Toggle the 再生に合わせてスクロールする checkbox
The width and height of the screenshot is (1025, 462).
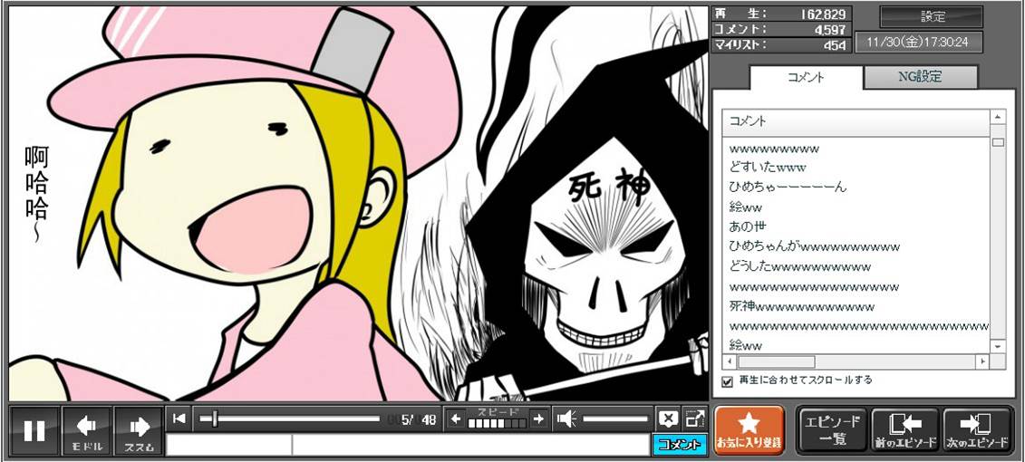727,381
